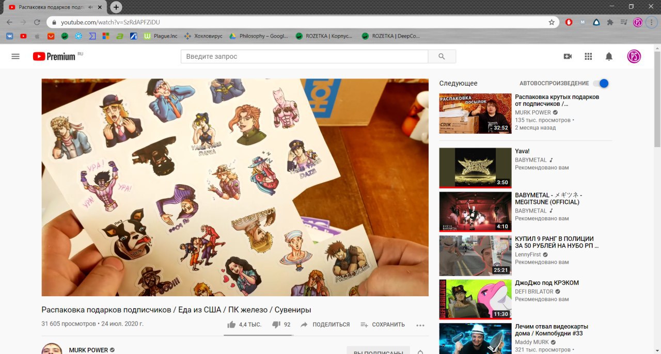Image resolution: width=661 pixels, height=354 pixels.
Task: Open the create video camera icon
Action: (568, 56)
